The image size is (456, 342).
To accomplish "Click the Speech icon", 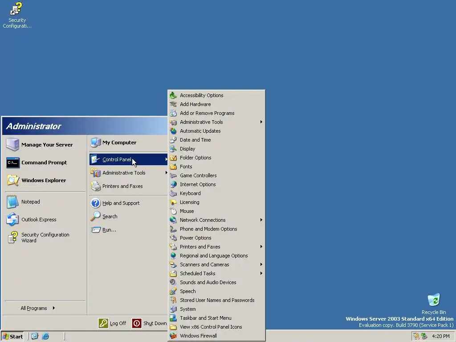I will [173, 291].
